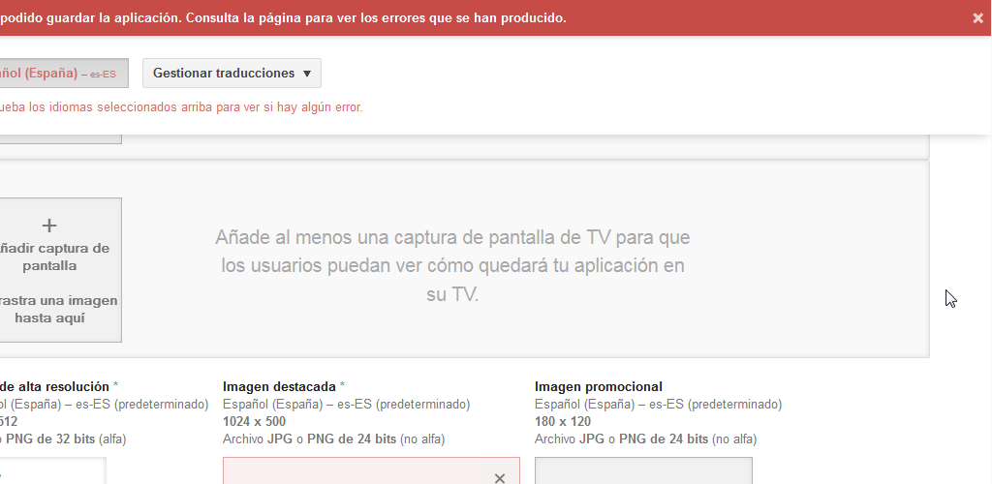Click the Imagen destacada upload area

point(371,470)
